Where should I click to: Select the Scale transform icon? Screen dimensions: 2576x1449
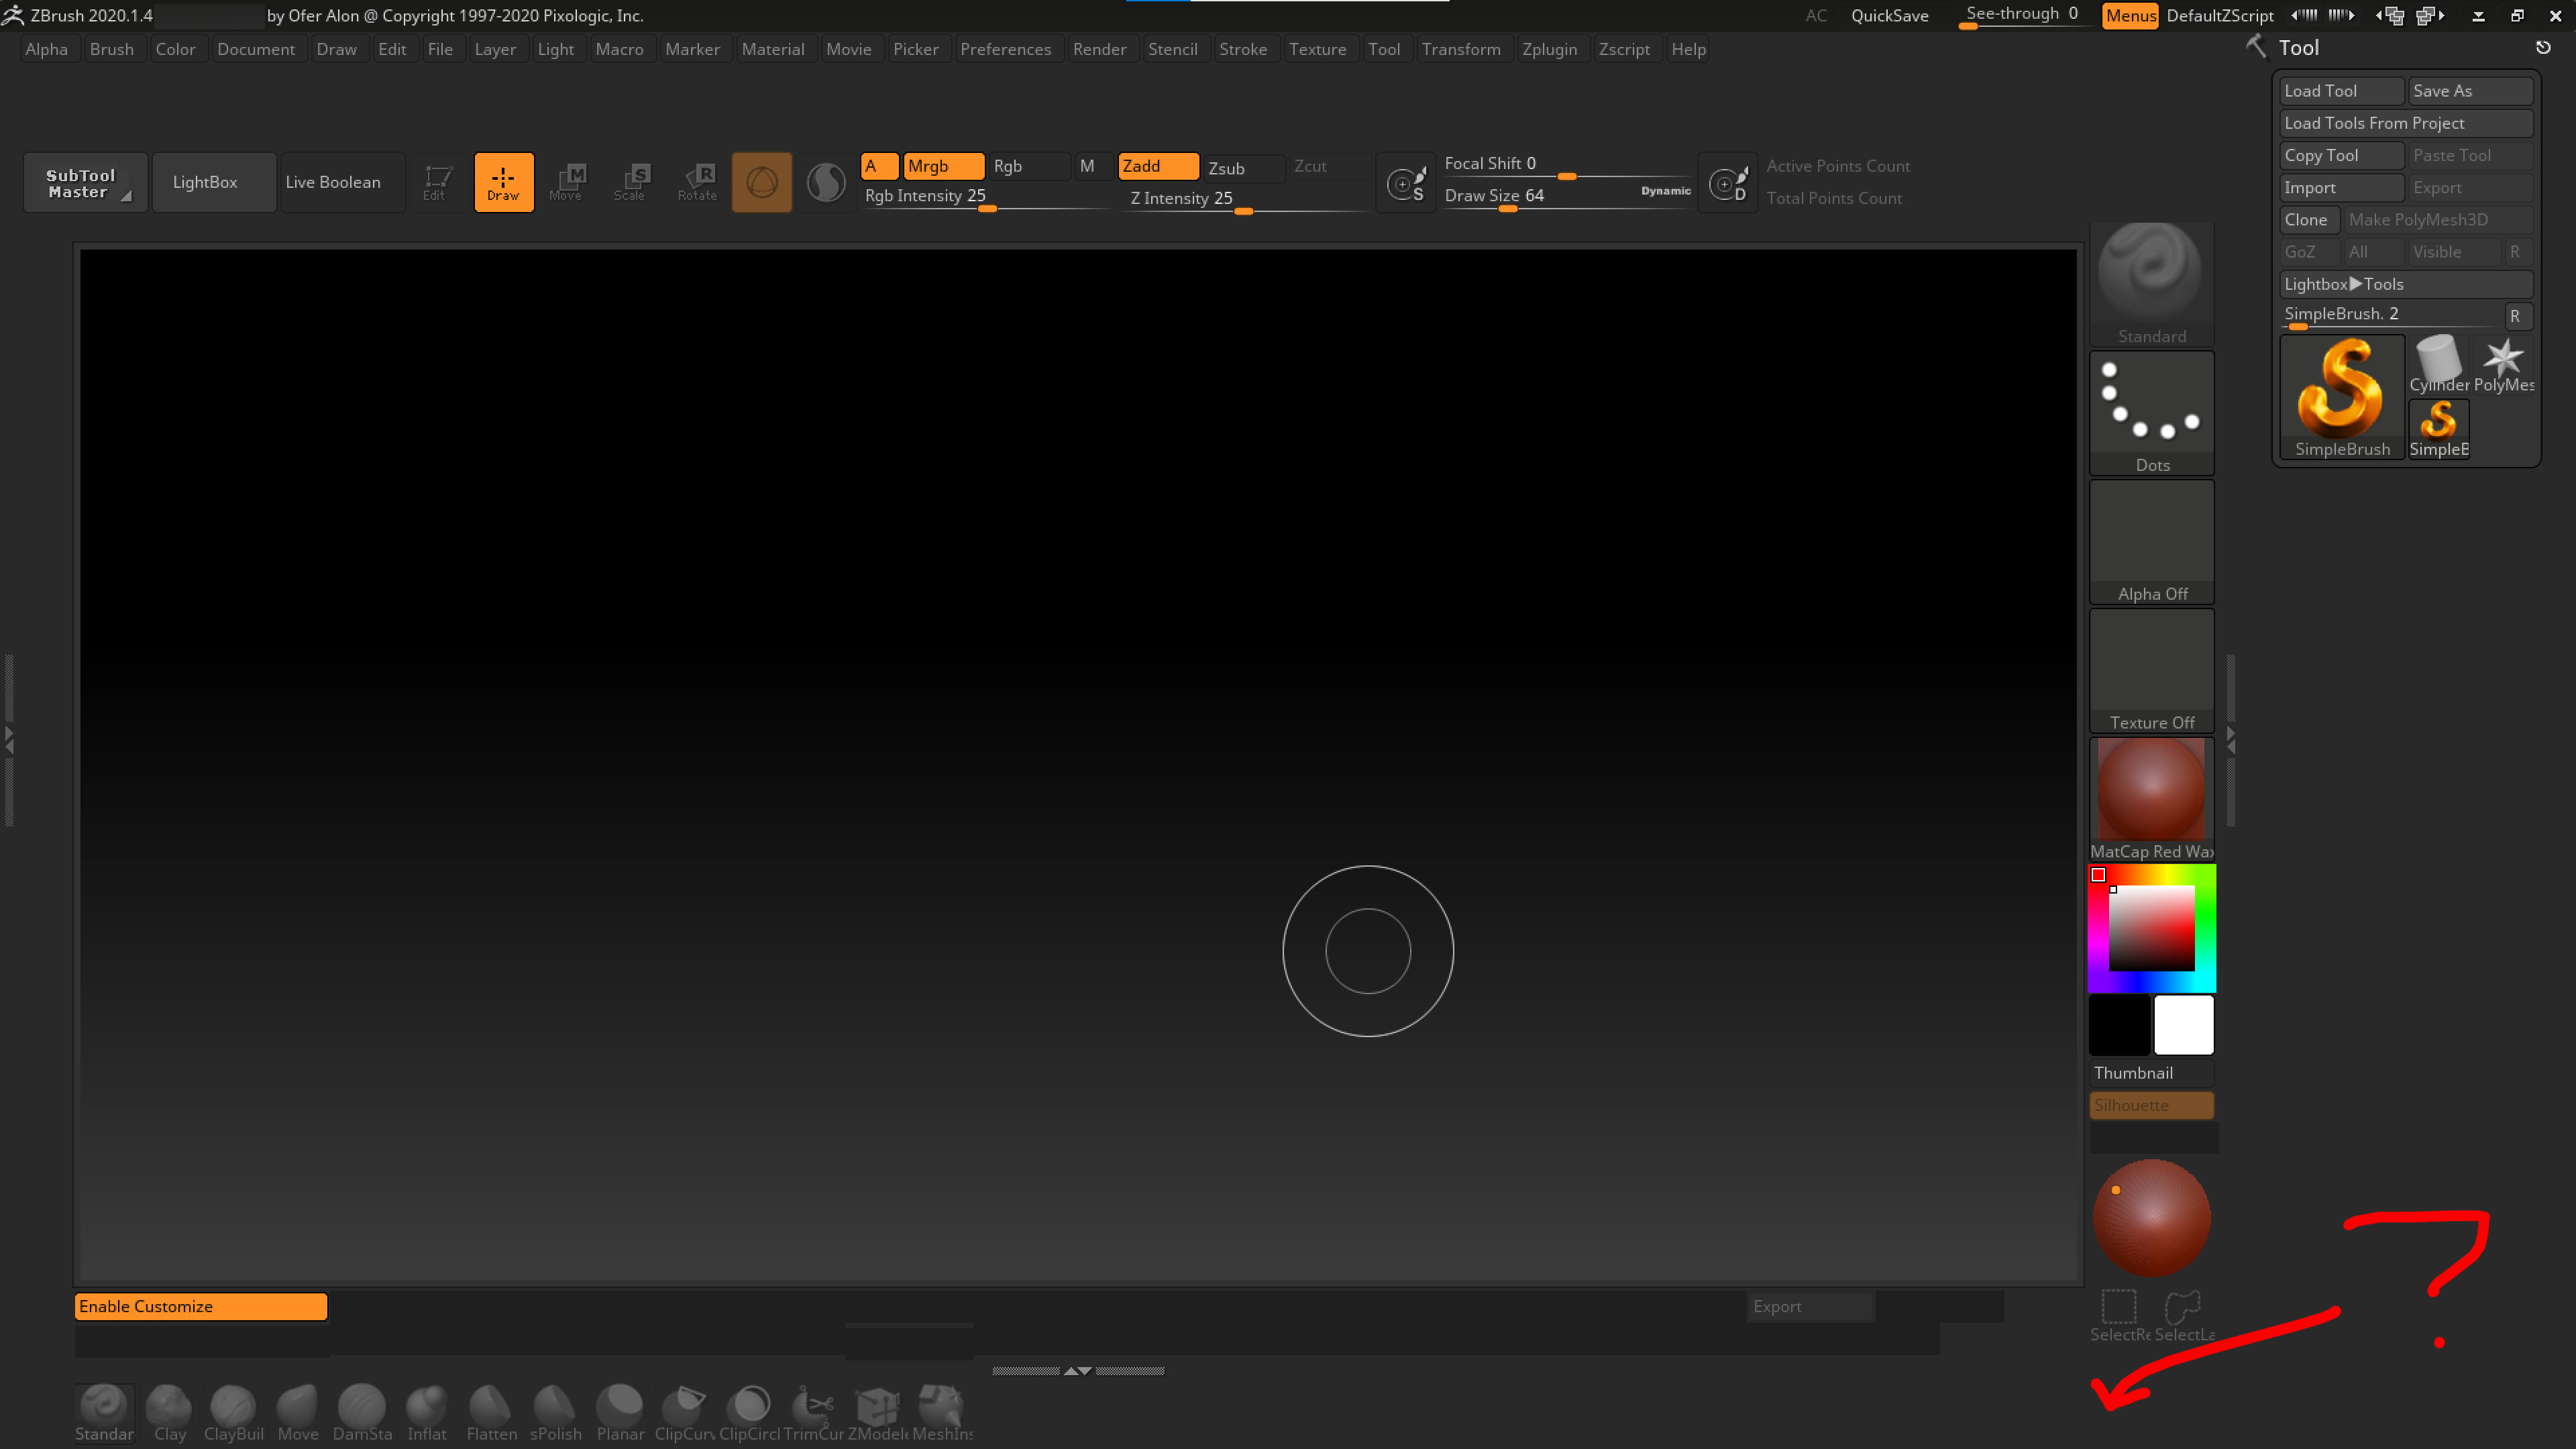(x=631, y=182)
